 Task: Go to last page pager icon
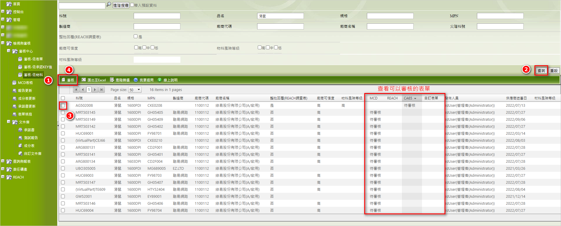point(102,90)
